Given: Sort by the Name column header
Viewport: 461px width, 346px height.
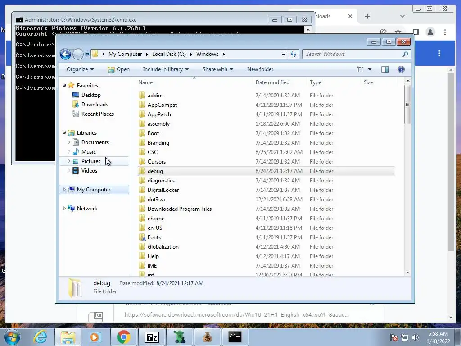Looking at the screenshot, I should (x=145, y=82).
